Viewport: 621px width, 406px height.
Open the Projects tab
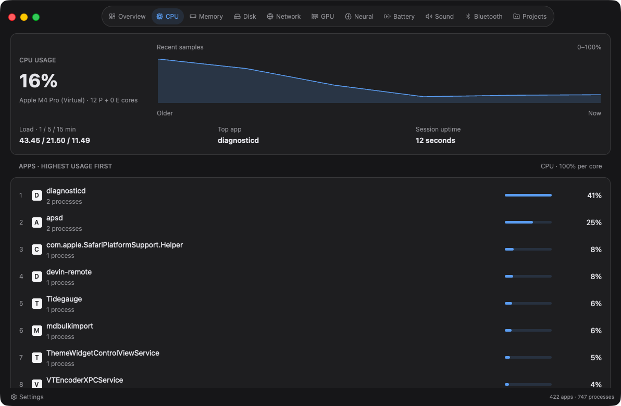click(530, 17)
